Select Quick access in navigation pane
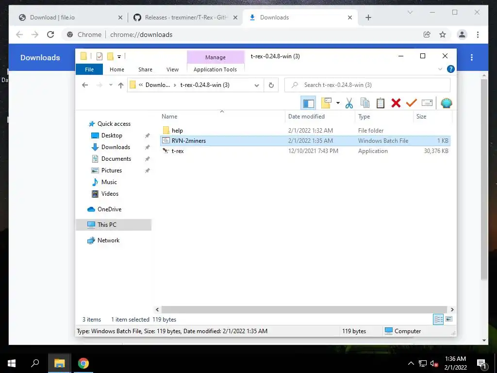The height and width of the screenshot is (373, 497). pos(114,124)
